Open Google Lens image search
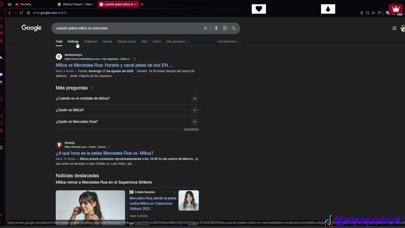 click(225, 28)
